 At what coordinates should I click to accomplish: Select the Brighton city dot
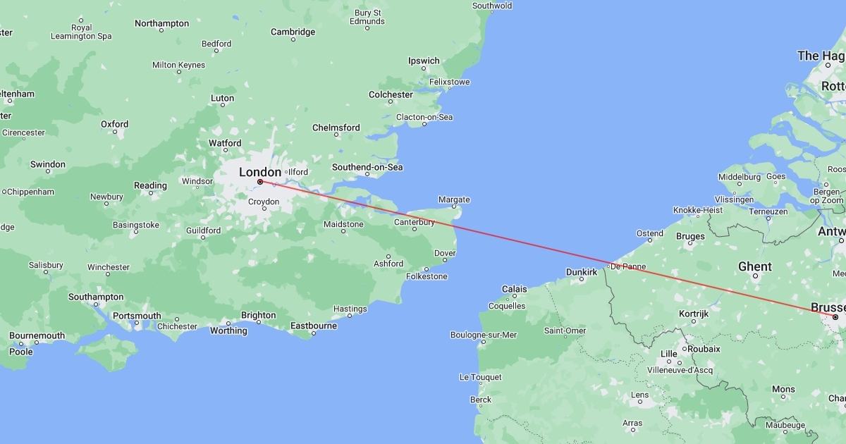[259, 323]
